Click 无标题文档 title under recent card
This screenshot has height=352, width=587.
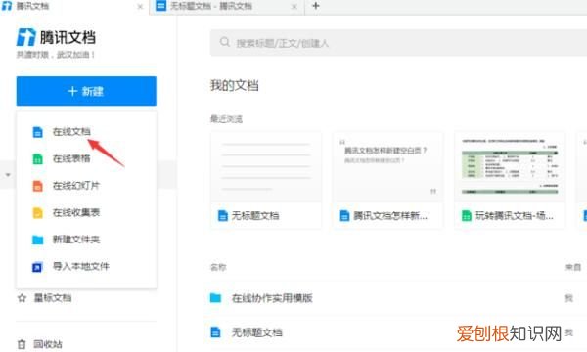pos(255,216)
